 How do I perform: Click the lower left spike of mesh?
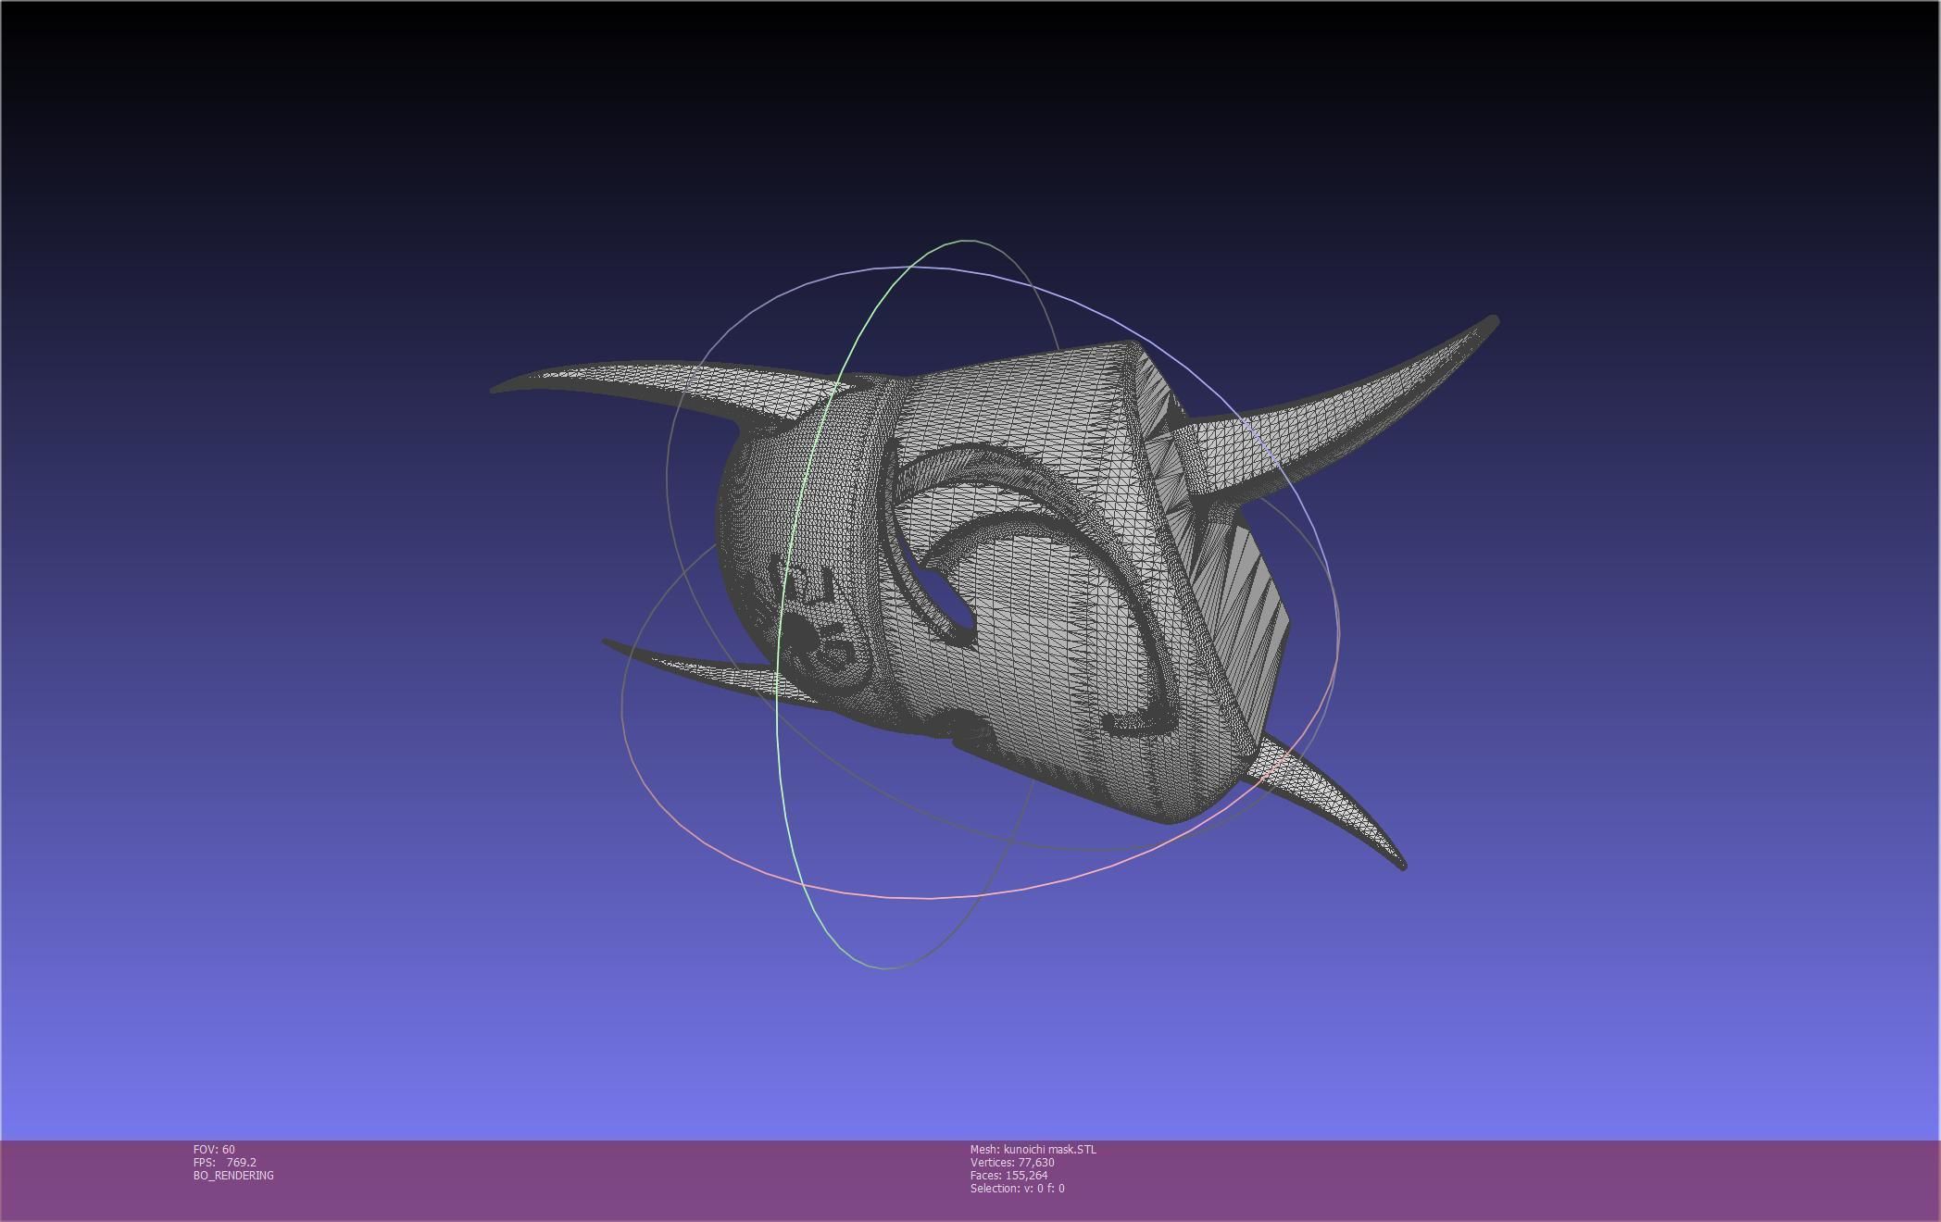704,674
